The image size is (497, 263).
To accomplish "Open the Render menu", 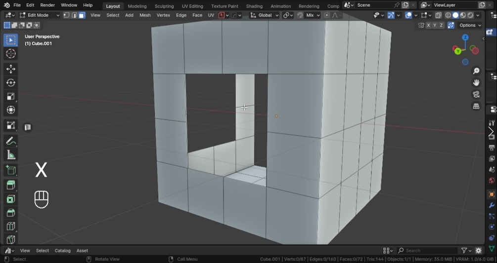I will (47, 5).
